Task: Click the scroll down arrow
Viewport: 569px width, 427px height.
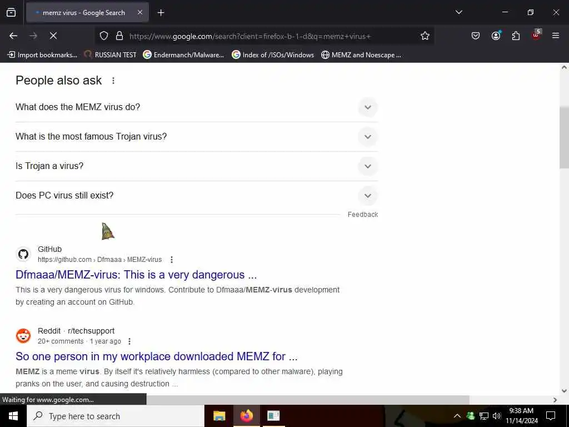Action: (565, 391)
